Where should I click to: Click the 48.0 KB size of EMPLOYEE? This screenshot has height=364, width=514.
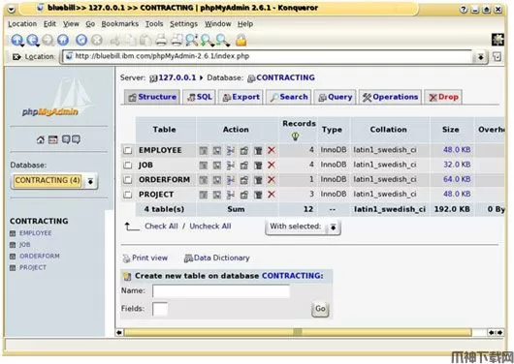[x=457, y=150]
